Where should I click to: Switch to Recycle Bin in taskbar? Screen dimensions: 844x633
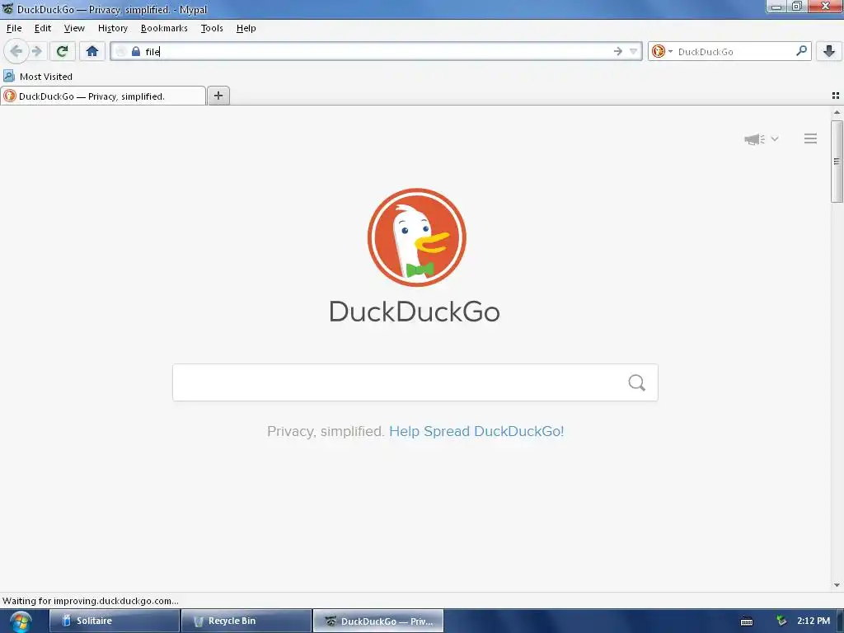[x=246, y=621]
